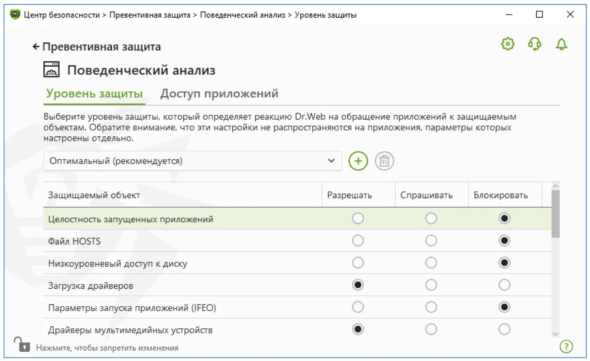Open help via the question mark icon
Image resolution: width=590 pixels, height=361 pixels.
click(x=566, y=346)
